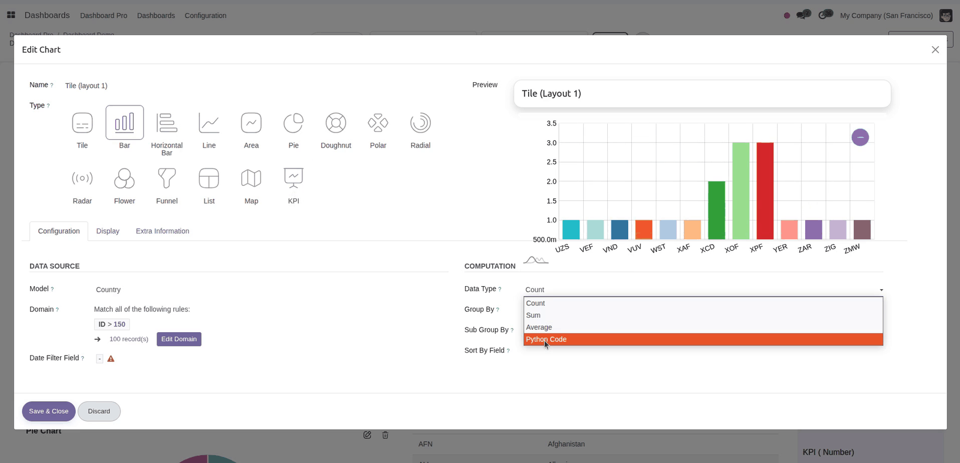Switch to Area chart type
Image resolution: width=960 pixels, height=463 pixels.
pyautogui.click(x=251, y=123)
